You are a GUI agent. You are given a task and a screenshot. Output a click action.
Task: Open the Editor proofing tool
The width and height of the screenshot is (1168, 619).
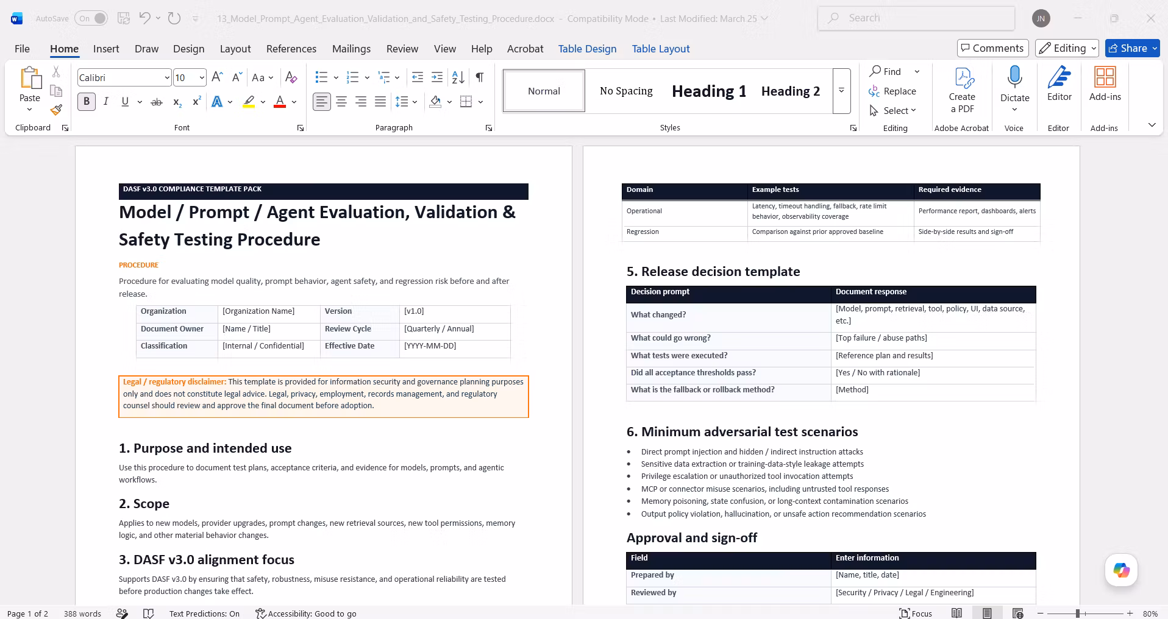pyautogui.click(x=1059, y=84)
